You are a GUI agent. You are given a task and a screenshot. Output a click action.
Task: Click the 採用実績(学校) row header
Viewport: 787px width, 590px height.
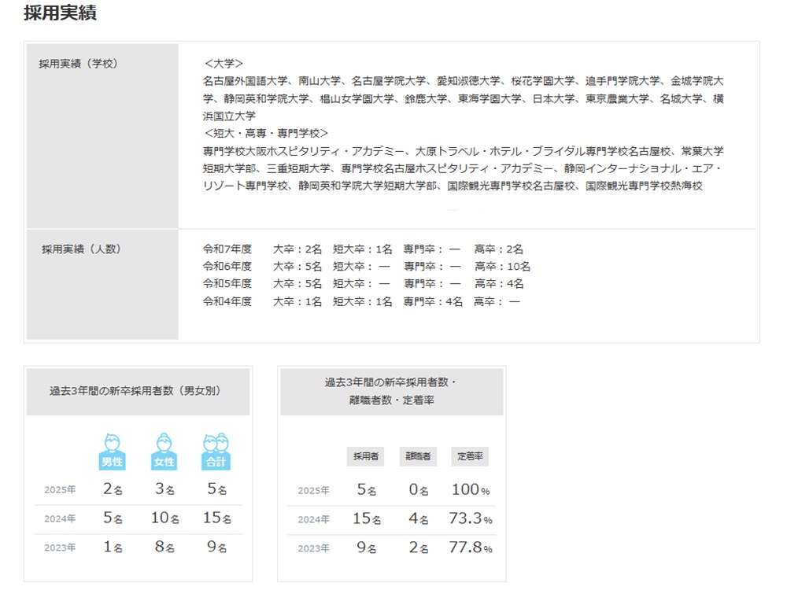(79, 64)
